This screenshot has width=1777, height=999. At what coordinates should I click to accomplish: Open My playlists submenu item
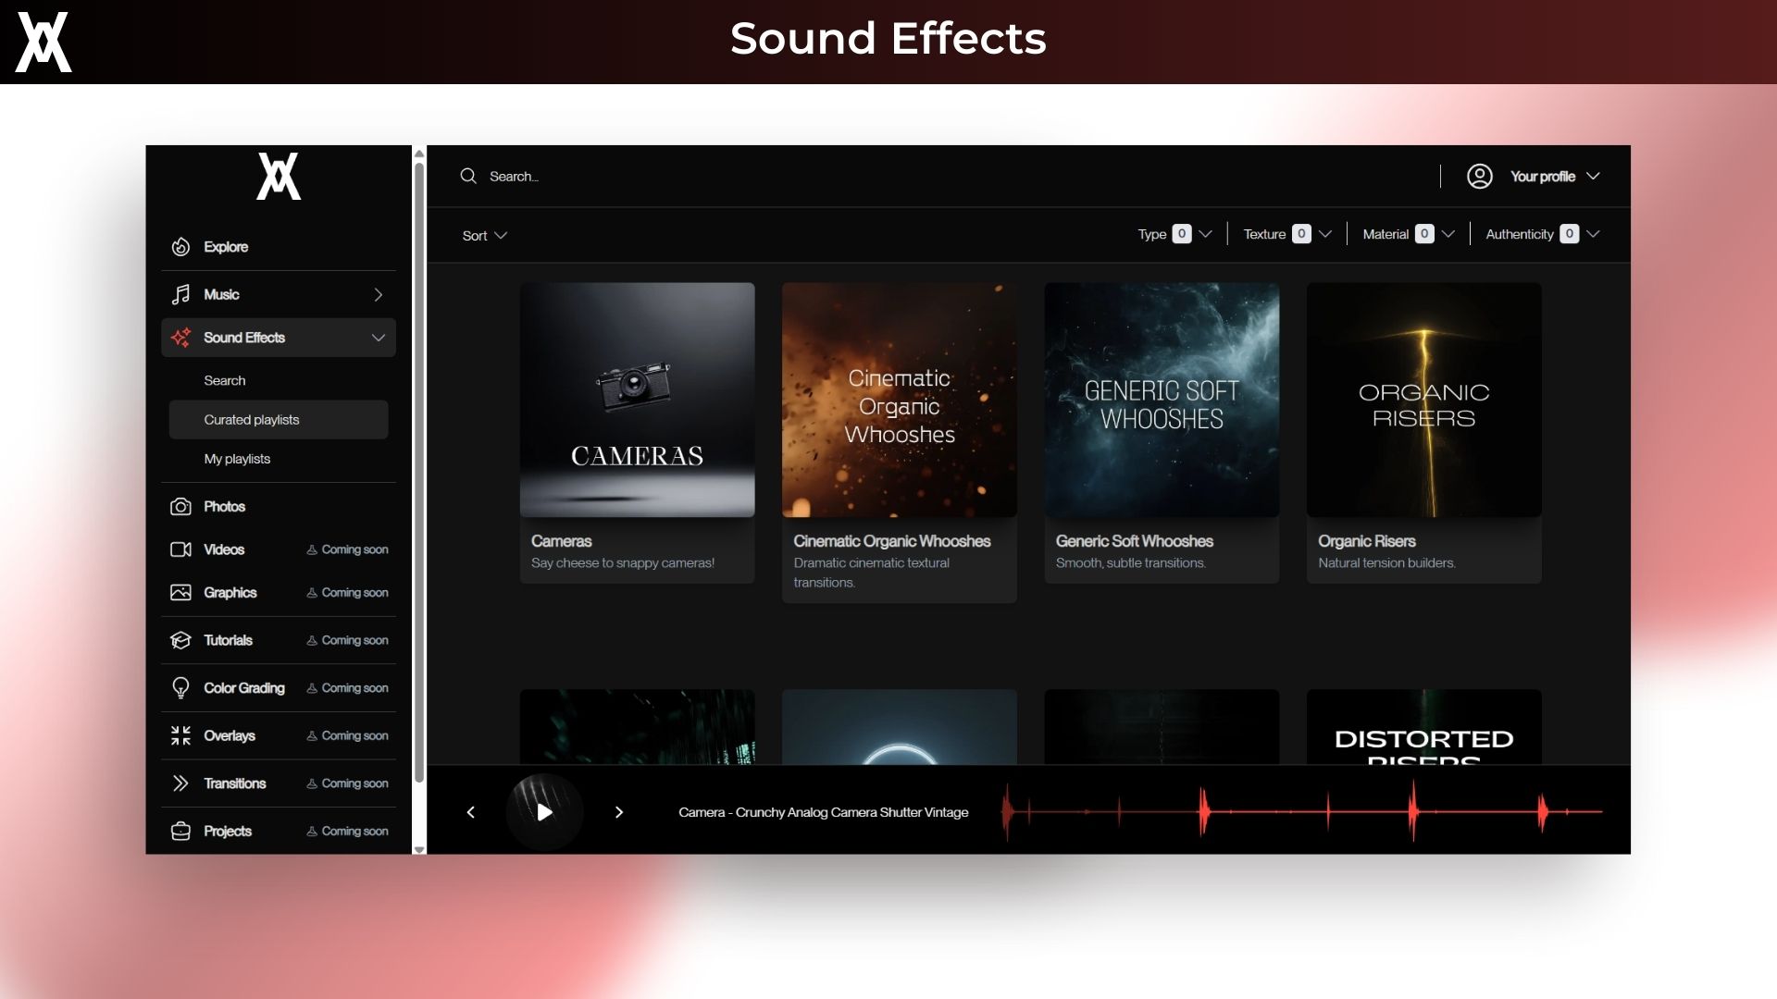coord(237,459)
